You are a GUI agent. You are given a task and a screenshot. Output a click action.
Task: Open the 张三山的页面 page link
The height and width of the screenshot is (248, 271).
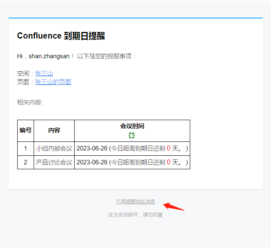click(53, 82)
